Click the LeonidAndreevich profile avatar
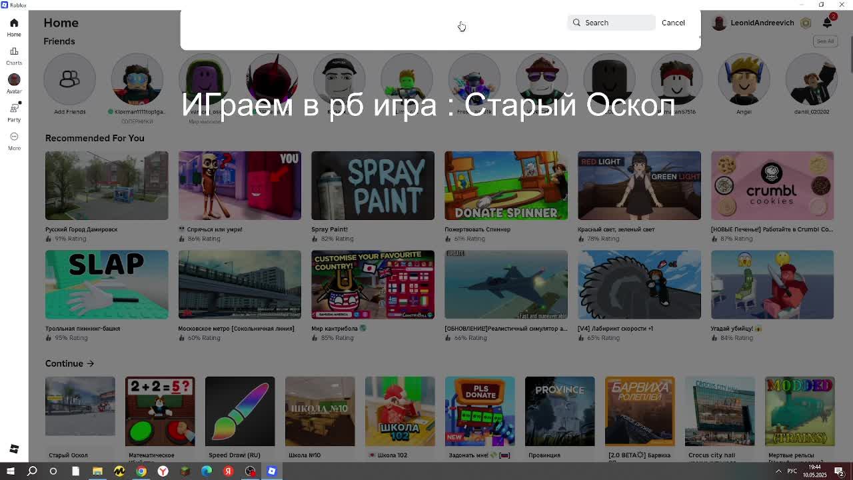 click(x=718, y=23)
